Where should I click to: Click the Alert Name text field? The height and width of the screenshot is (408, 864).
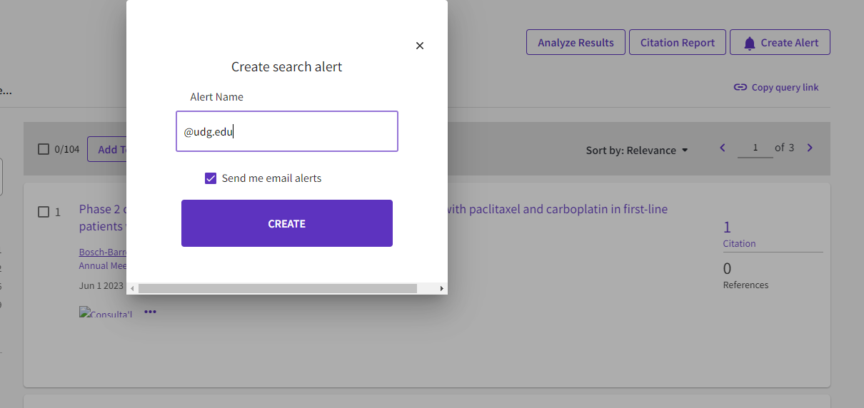pos(286,131)
